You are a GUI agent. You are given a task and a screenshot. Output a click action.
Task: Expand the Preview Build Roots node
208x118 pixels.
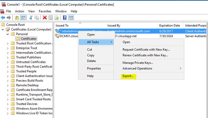click(x=8, y=81)
